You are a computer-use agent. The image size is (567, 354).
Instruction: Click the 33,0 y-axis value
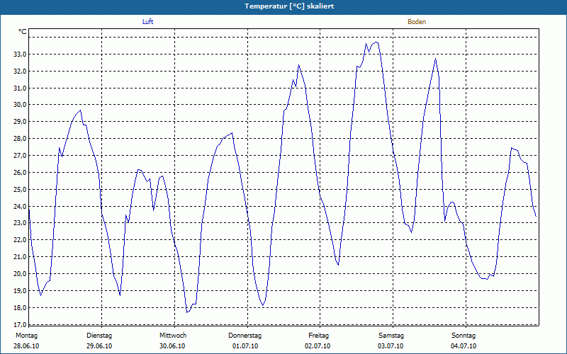pos(20,55)
